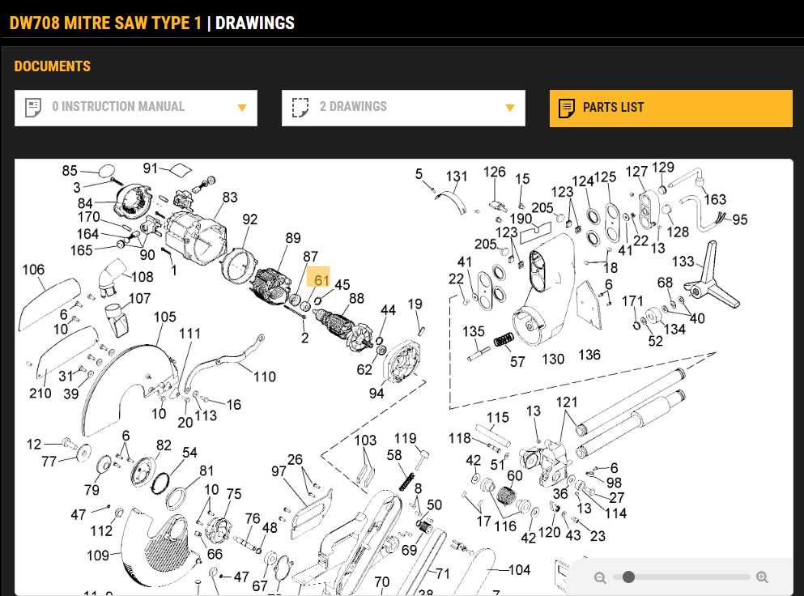Click part number 210 label
This screenshot has height=596, width=804.
40,394
